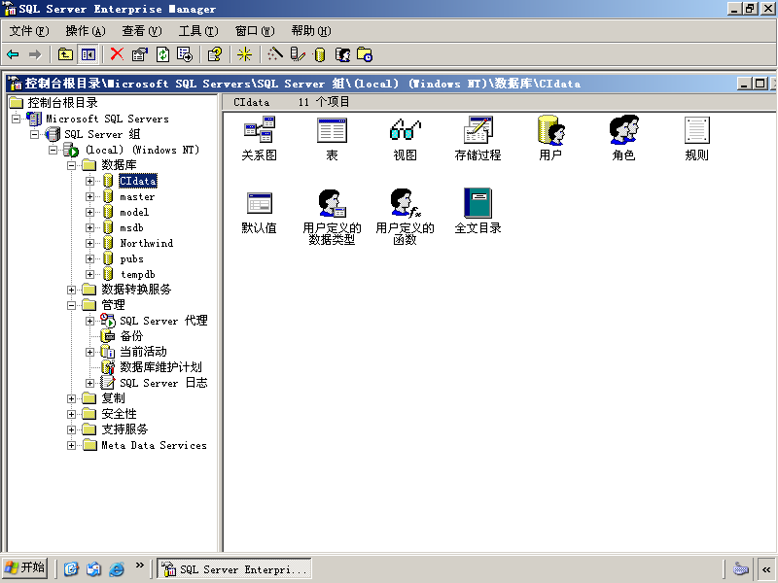Viewport: 778px width, 583px height.
Task: Open the 规则 rules icon
Action: tap(696, 139)
